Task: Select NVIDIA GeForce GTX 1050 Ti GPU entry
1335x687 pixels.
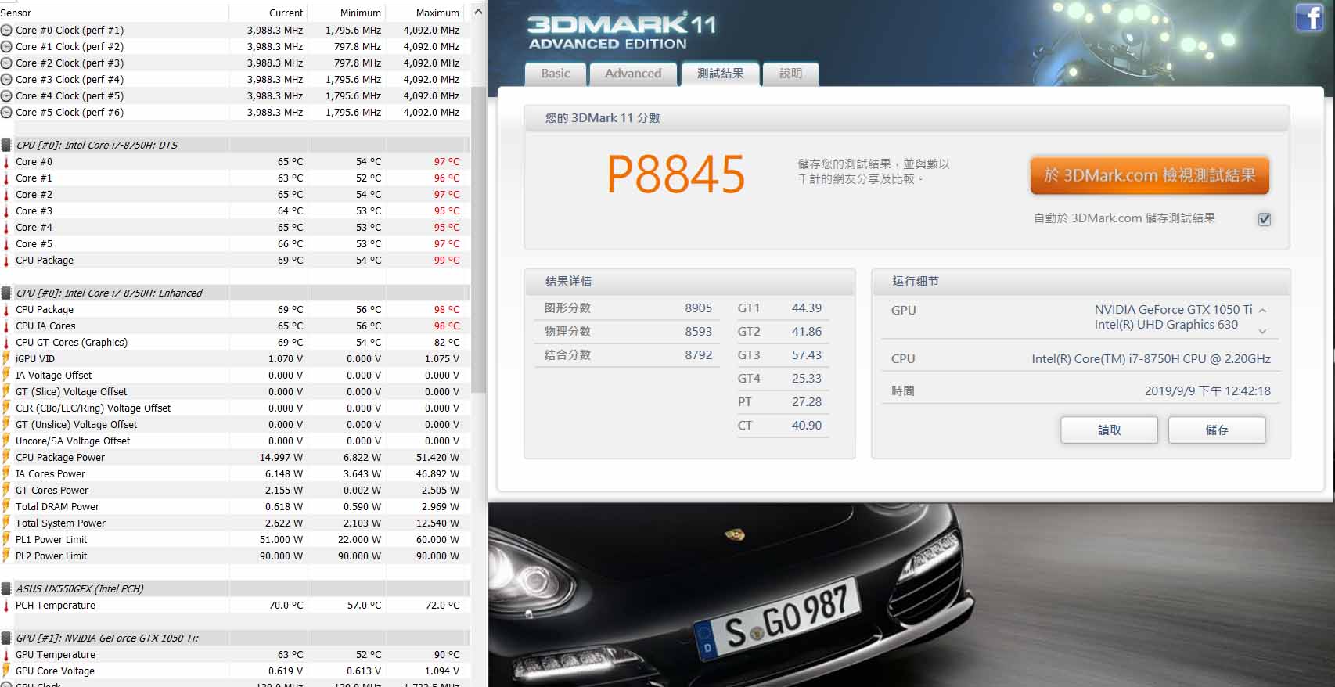Action: [1173, 310]
